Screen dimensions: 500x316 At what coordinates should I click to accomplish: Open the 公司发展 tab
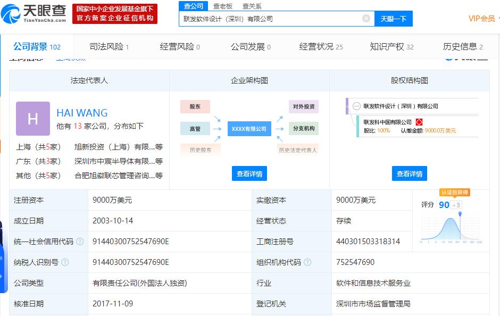click(251, 47)
